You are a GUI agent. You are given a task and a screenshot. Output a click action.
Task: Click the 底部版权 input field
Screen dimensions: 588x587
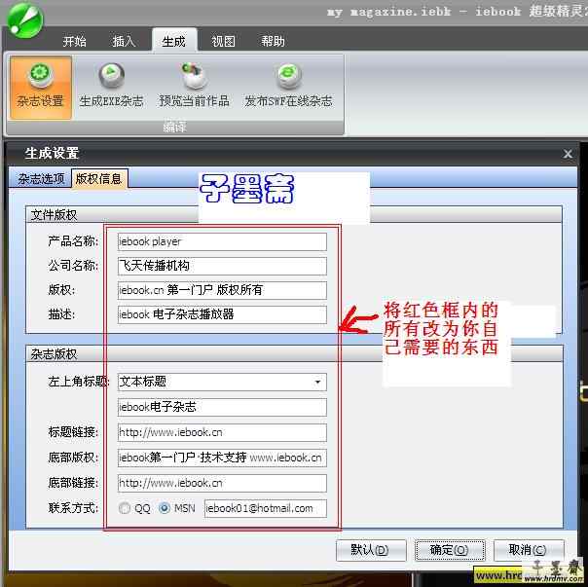222,458
